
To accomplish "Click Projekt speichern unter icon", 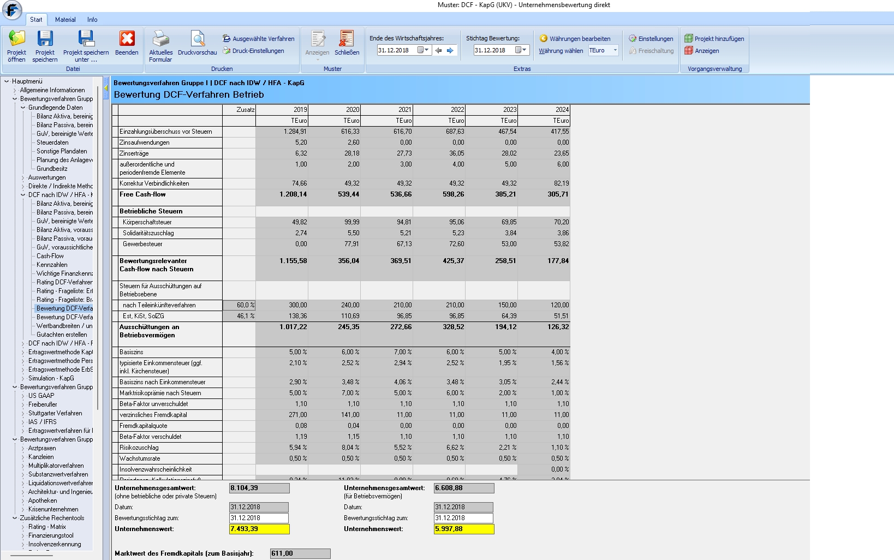I will (86, 39).
